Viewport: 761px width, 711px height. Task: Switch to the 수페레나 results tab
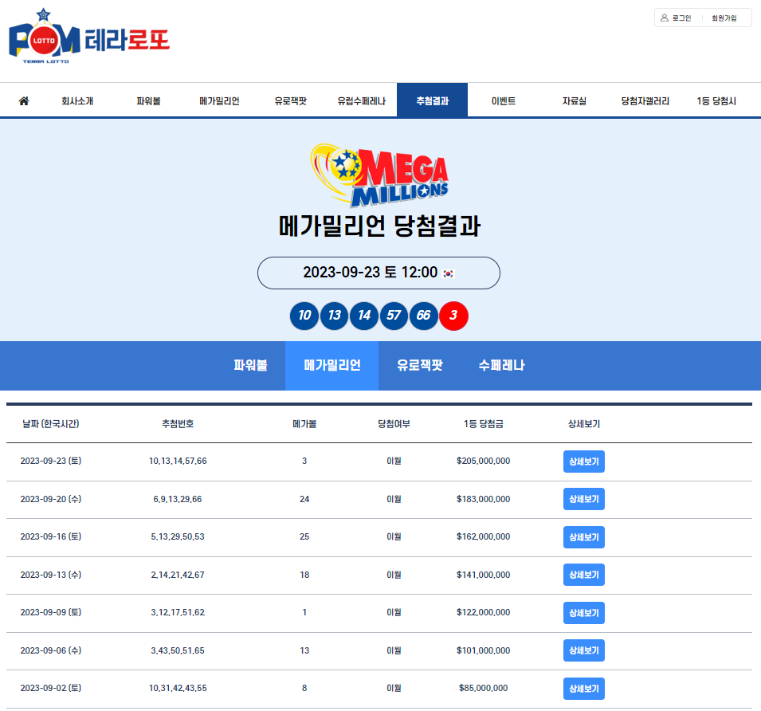[x=502, y=365]
